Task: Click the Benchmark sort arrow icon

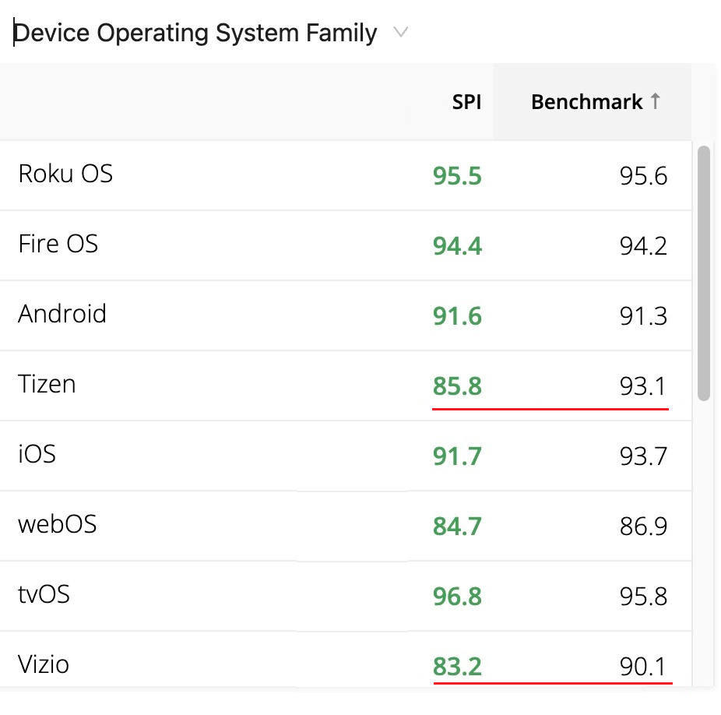Action: pos(656,101)
